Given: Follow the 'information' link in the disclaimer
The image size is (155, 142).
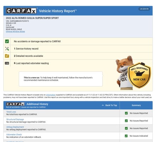Looking at the screenshot, I should coord(51,95).
